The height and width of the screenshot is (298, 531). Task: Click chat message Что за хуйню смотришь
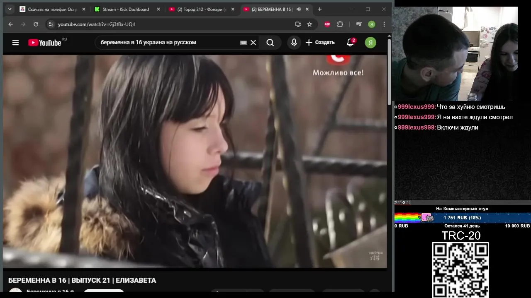pos(471,107)
